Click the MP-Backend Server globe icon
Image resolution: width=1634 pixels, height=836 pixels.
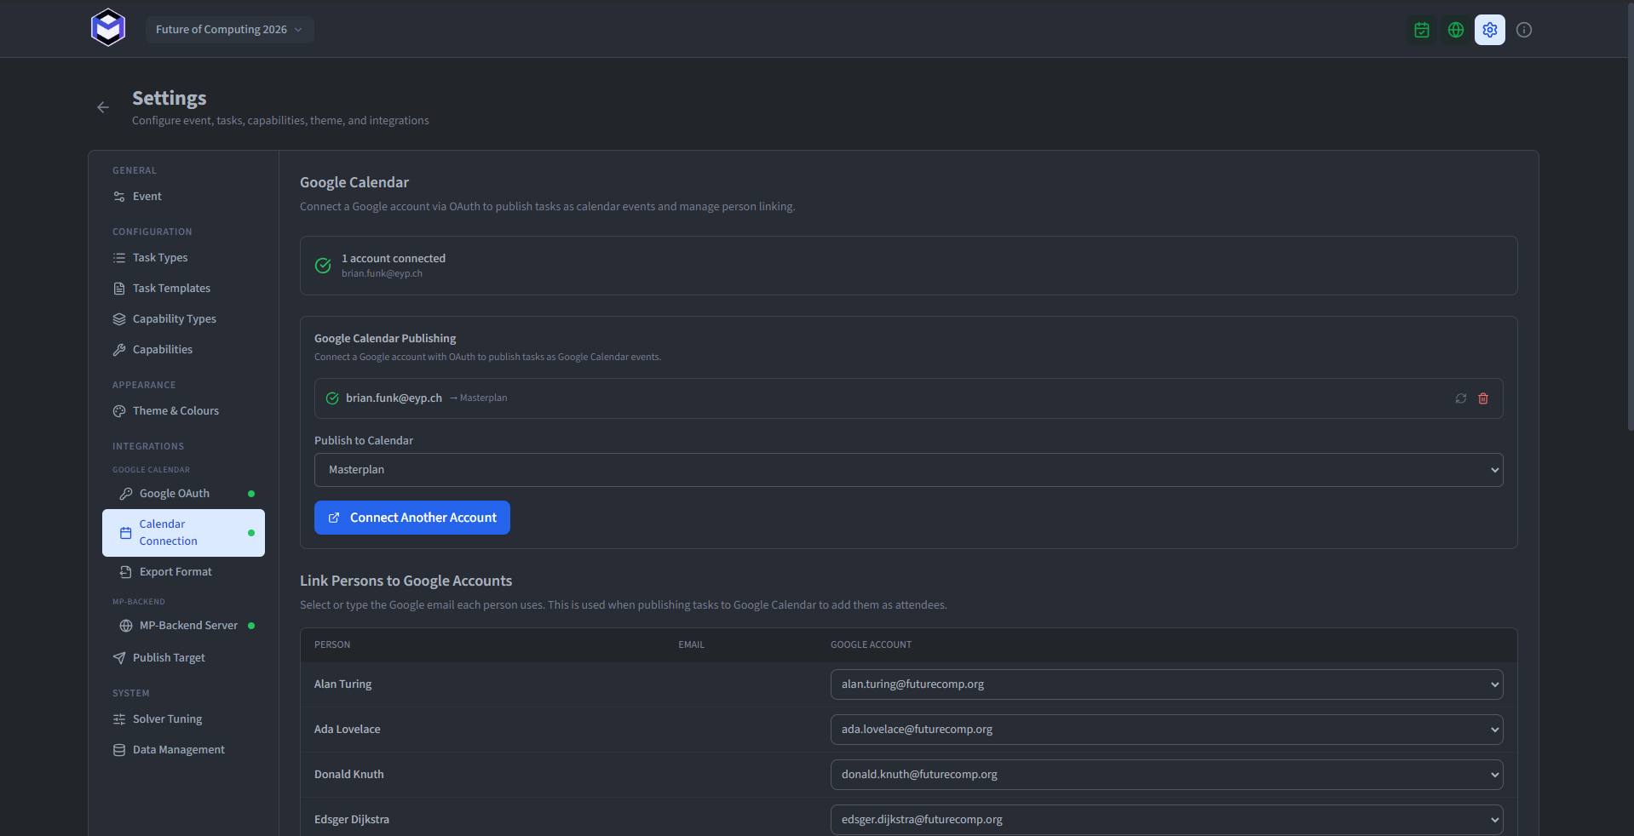(x=126, y=626)
